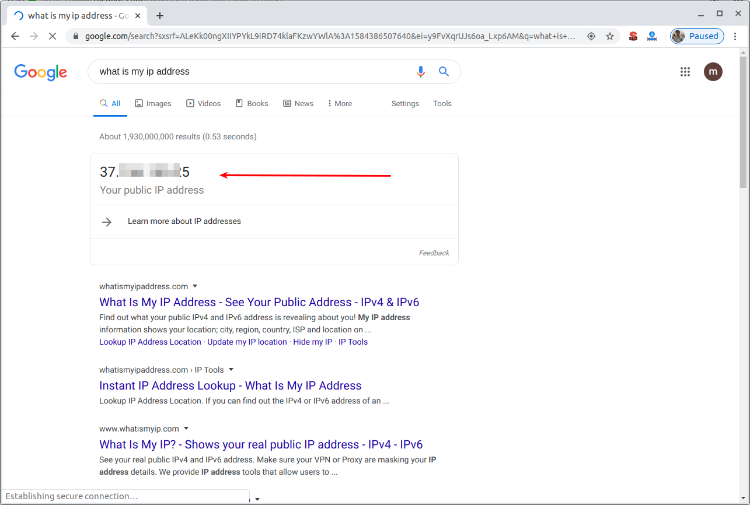The image size is (750, 505).
Task: Search by voice with the microphone
Action: point(421,72)
